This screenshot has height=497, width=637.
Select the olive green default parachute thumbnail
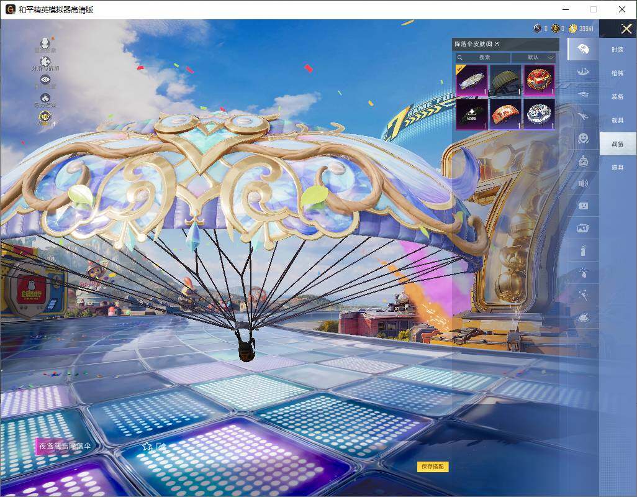(x=505, y=81)
